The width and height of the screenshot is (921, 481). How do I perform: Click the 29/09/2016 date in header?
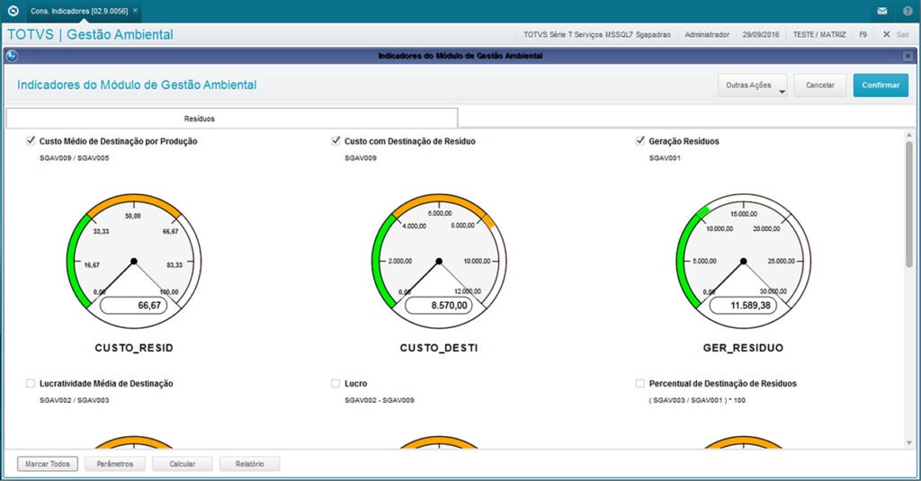[761, 35]
